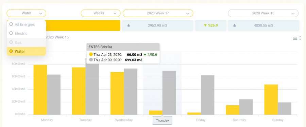
Task: Click the yellow Monday bar
Action: (40, 90)
